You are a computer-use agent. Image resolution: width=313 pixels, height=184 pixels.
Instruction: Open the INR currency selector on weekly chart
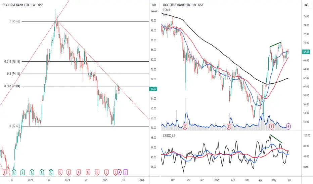pos(154,5)
